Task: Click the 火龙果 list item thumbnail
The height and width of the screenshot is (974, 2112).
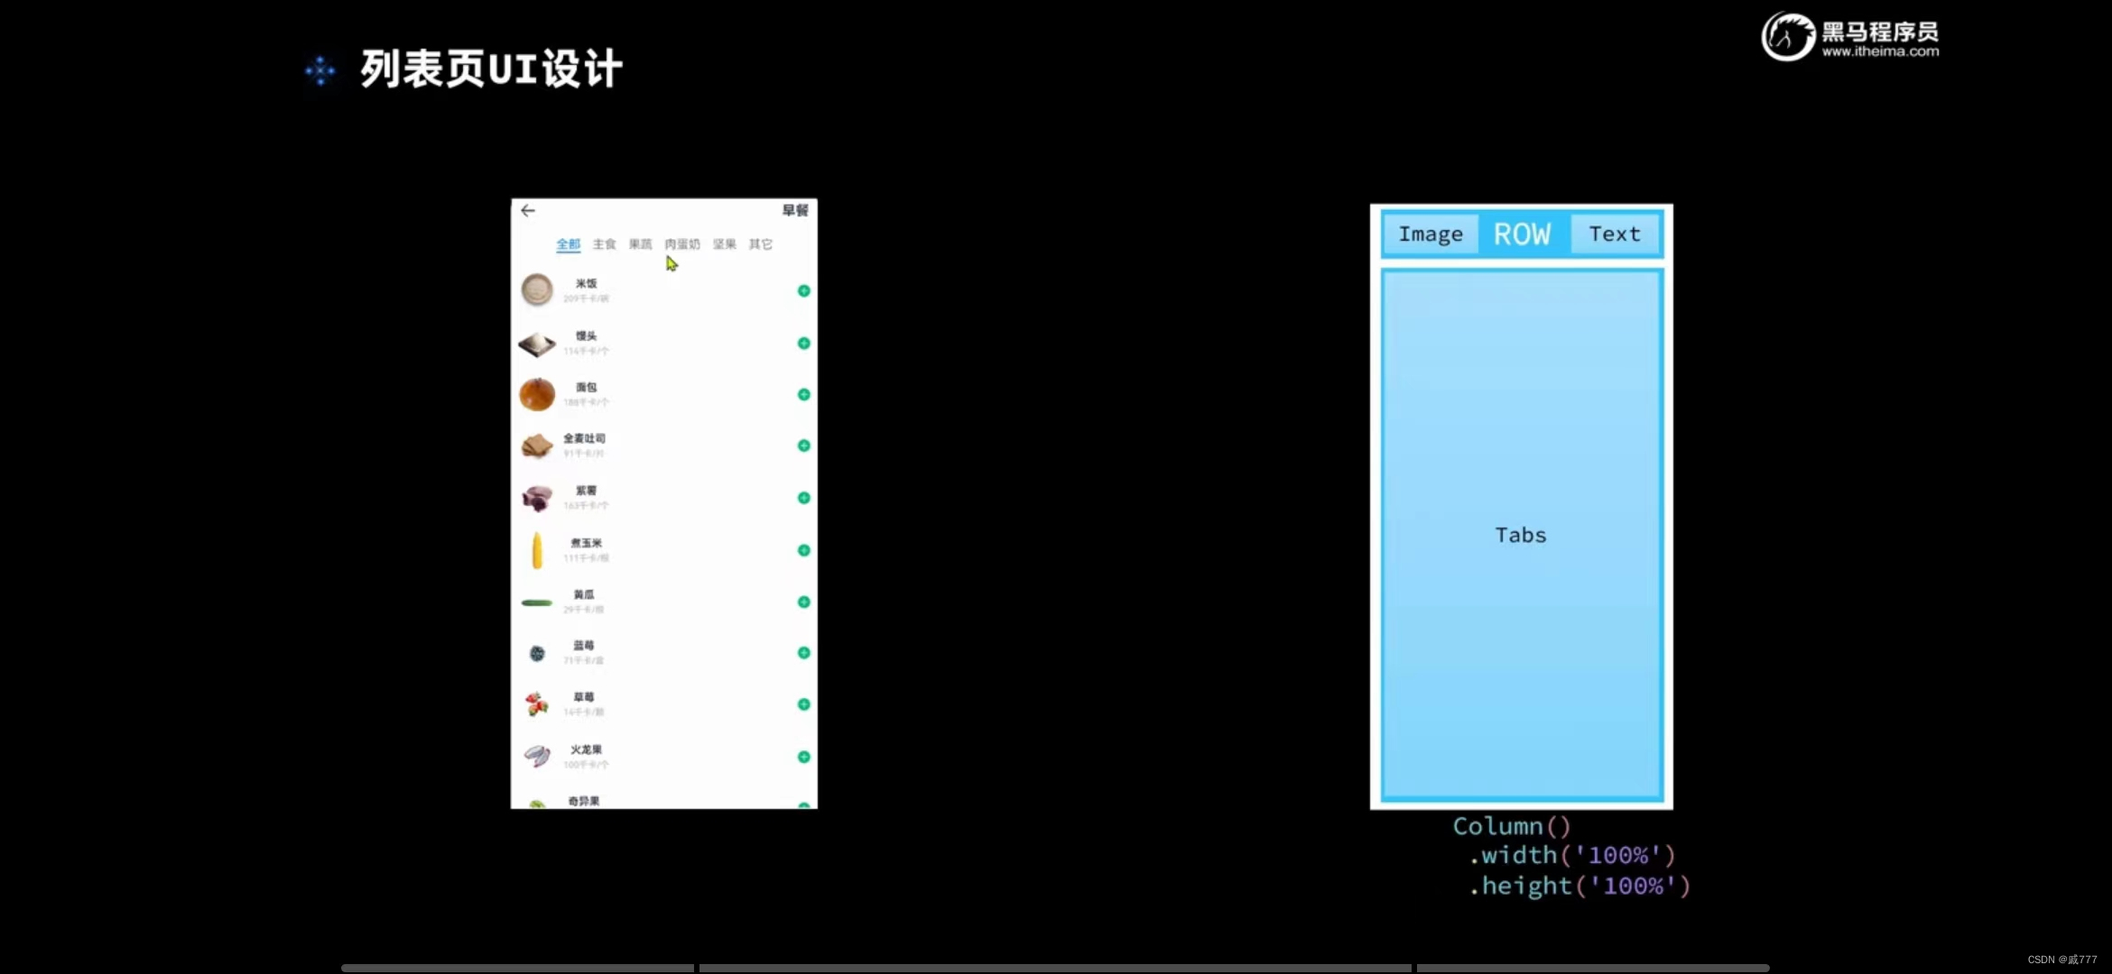Action: [x=533, y=755]
